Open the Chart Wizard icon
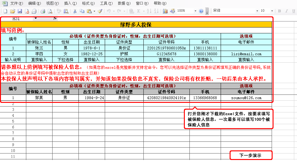This screenshot has width=297, height=168. [x=165, y=11]
